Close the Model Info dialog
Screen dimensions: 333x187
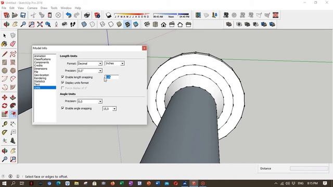[145, 48]
